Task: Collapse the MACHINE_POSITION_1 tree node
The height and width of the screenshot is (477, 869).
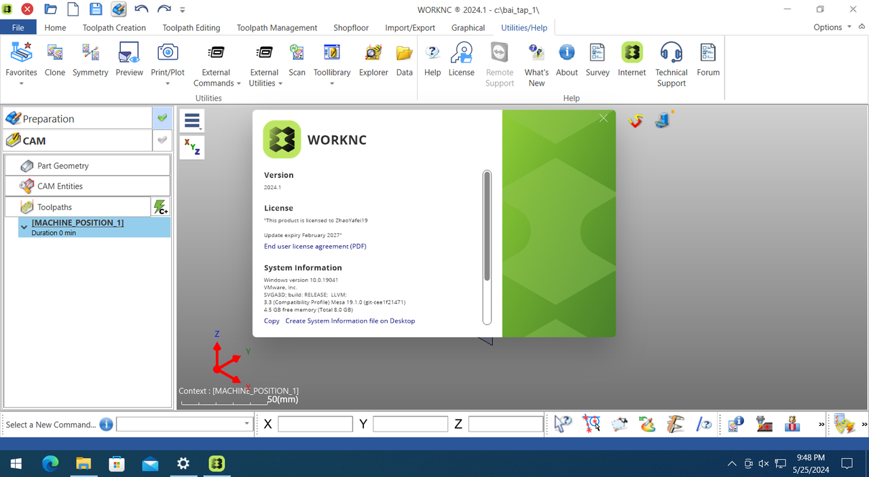Action: pos(24,227)
